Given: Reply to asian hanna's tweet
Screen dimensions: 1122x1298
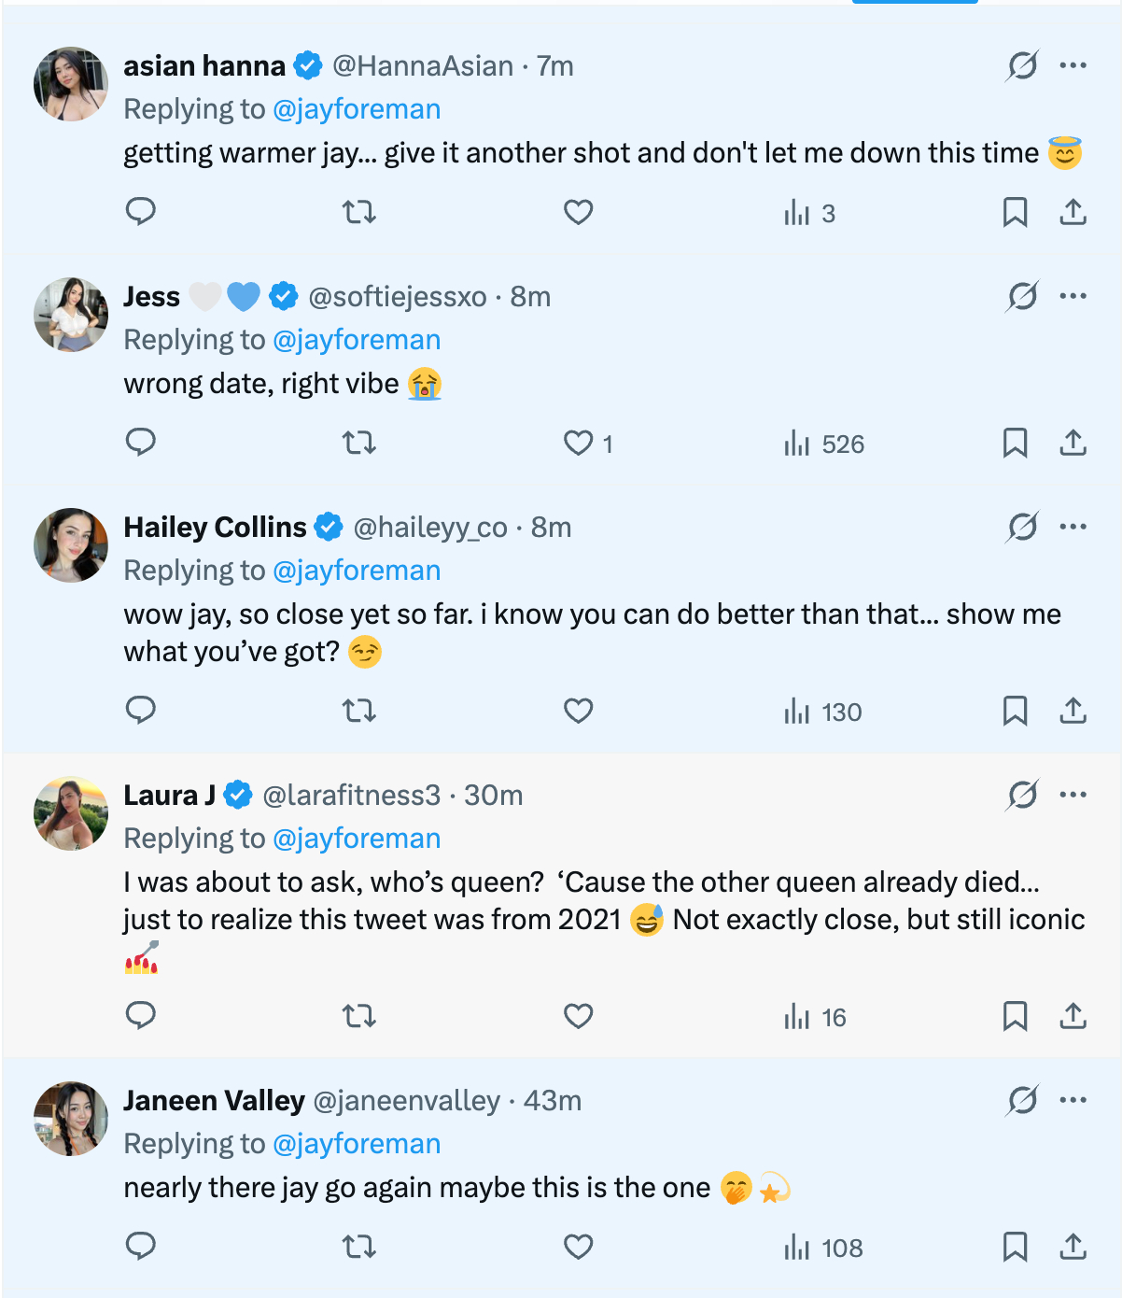Looking at the screenshot, I should coord(140,212).
